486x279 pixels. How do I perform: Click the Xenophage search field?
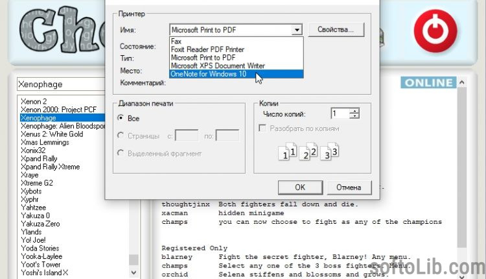click(61, 84)
